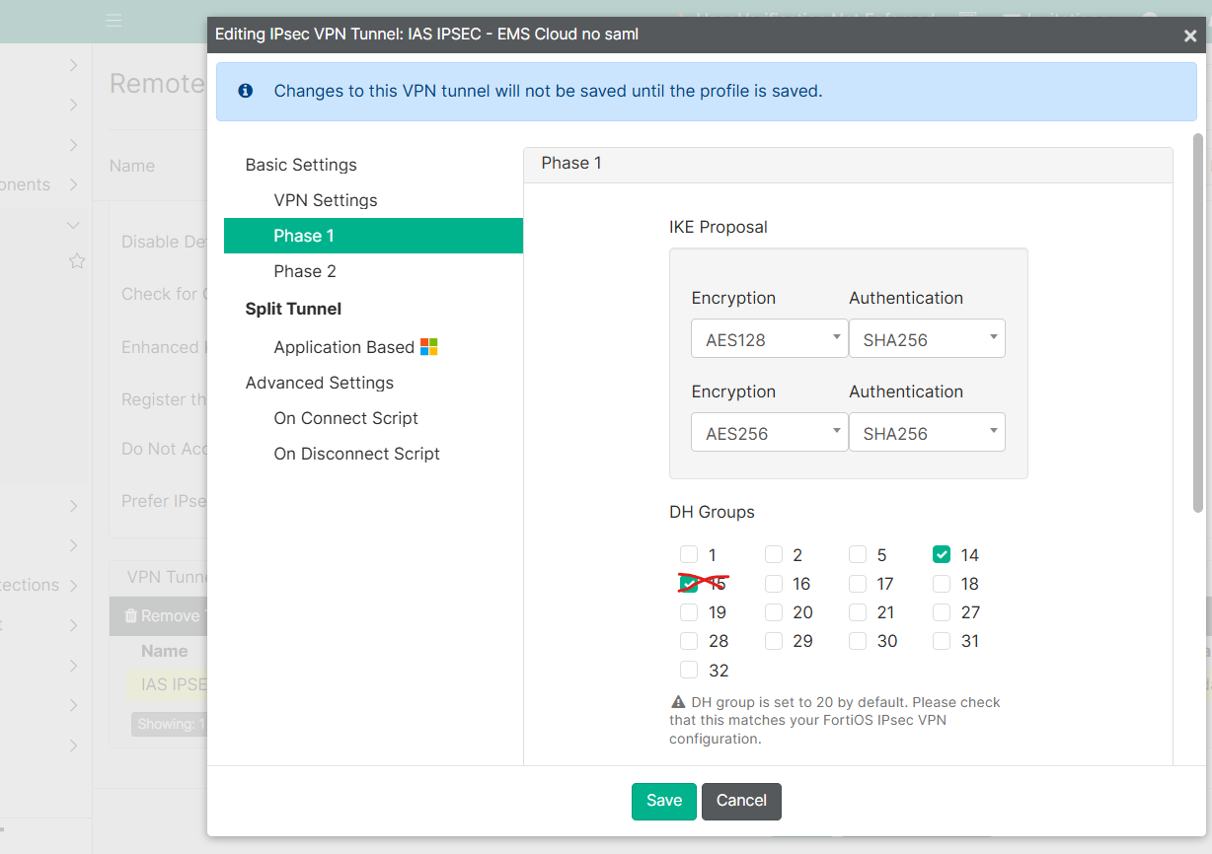Enable DH group 20 checkbox
The height and width of the screenshot is (854, 1212).
pos(774,612)
